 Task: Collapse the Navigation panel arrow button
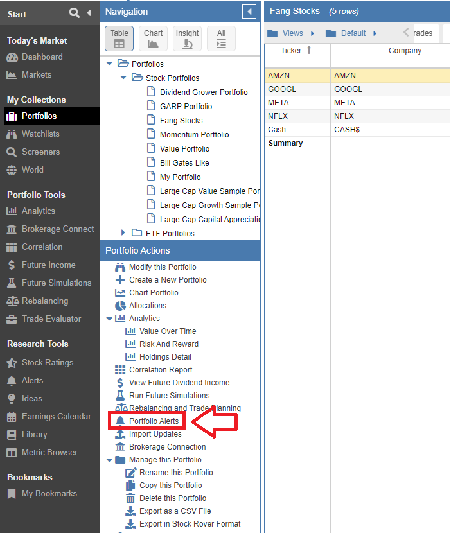(249, 12)
